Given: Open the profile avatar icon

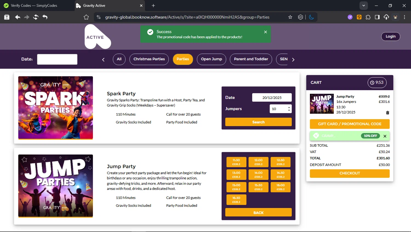Looking at the screenshot, I should [x=395, y=17].
